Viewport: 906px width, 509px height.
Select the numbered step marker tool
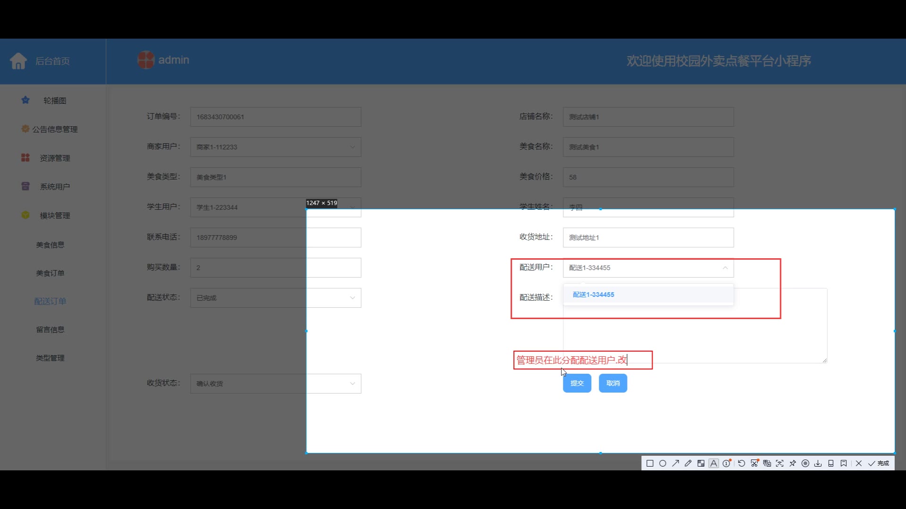coord(727,463)
